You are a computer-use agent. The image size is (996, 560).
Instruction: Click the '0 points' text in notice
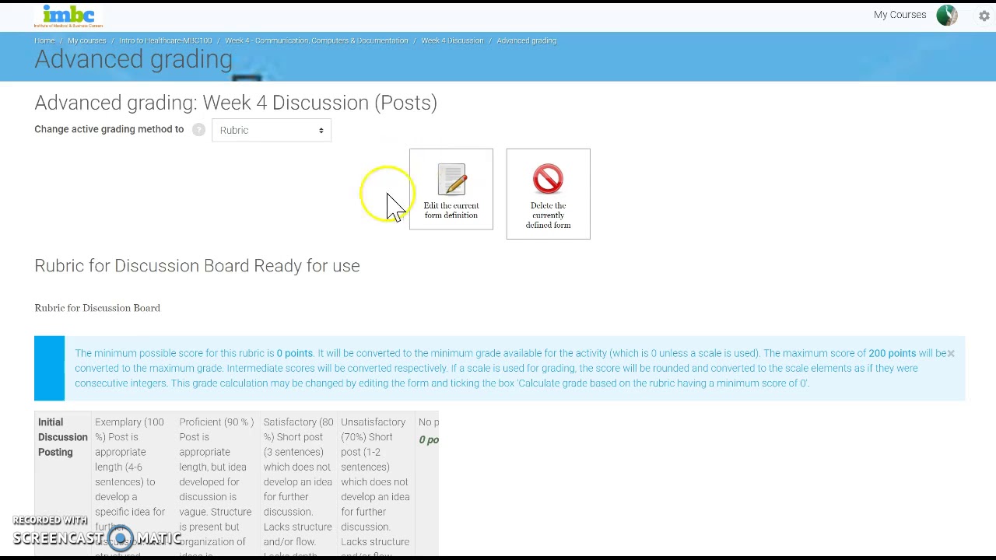(x=295, y=353)
